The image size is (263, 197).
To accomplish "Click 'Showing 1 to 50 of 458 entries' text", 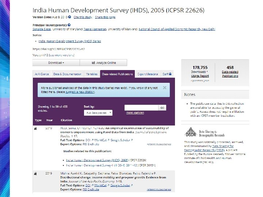I will point(53,109).
